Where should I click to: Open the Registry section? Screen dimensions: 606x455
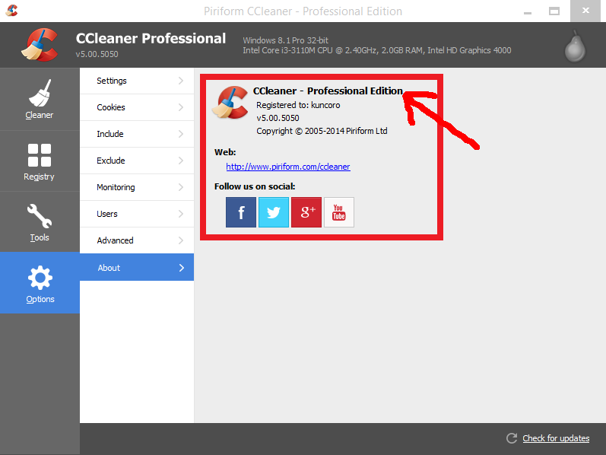coord(40,161)
